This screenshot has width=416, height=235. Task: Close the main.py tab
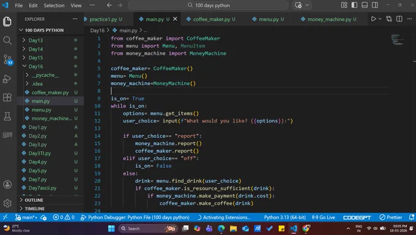pos(175,19)
